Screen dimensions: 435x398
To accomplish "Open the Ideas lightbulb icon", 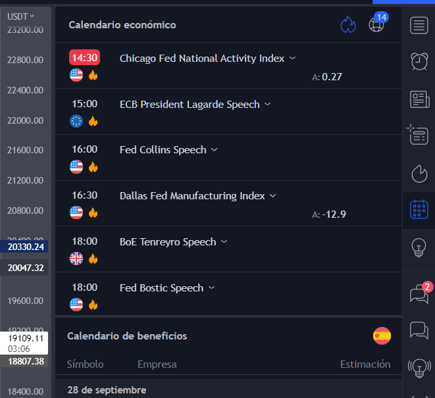I will point(419,247).
